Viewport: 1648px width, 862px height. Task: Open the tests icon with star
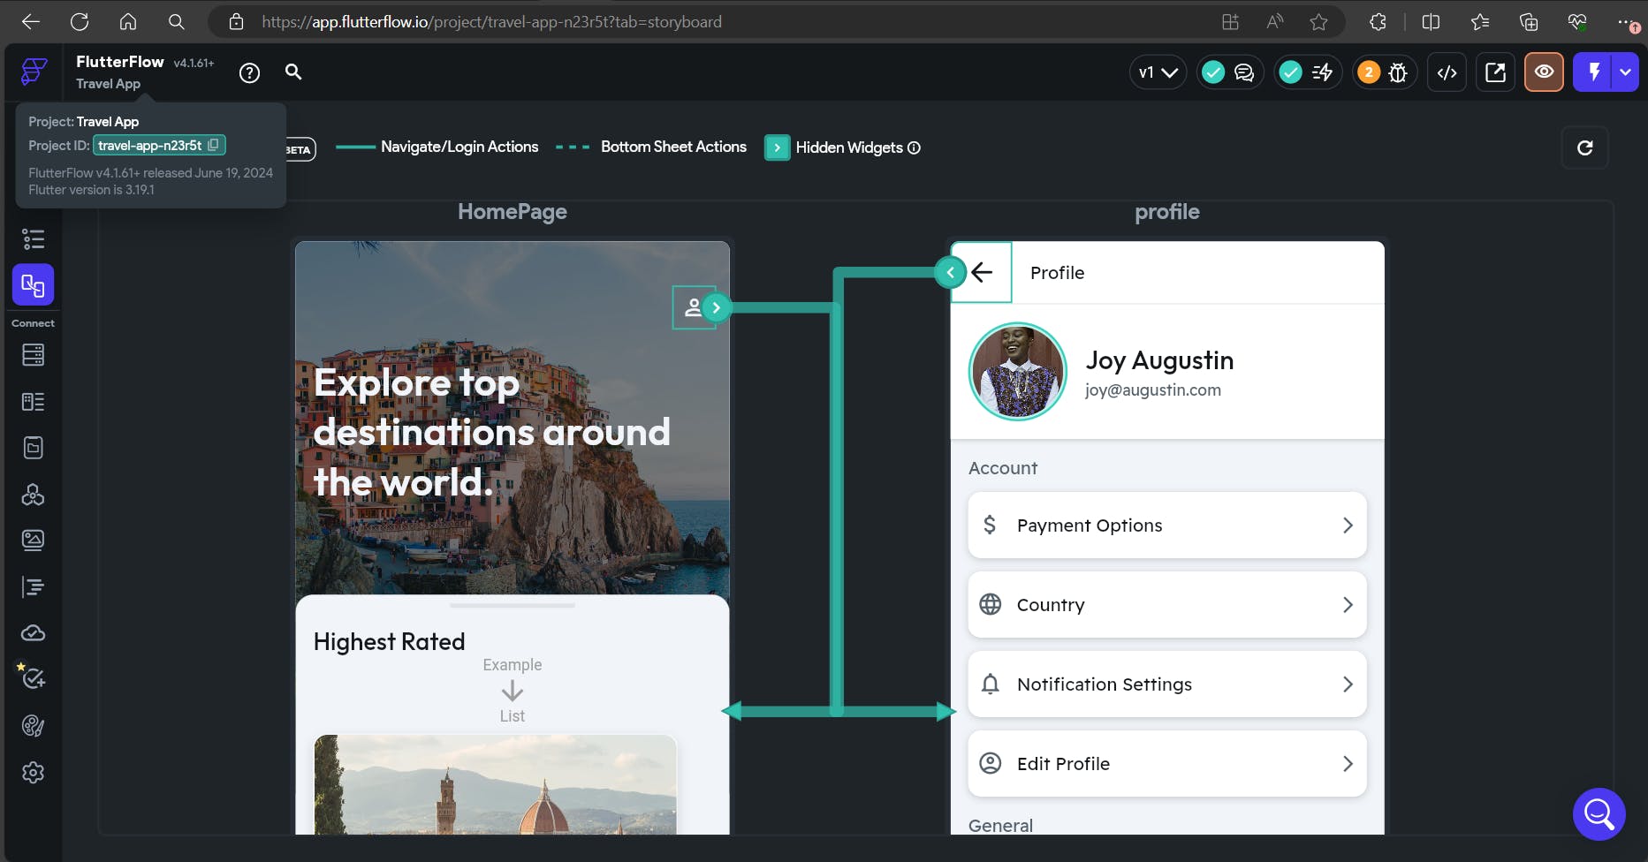click(x=33, y=677)
